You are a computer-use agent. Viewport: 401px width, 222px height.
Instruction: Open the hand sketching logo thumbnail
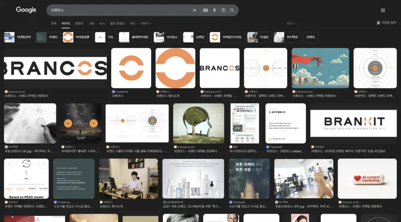pos(30,123)
